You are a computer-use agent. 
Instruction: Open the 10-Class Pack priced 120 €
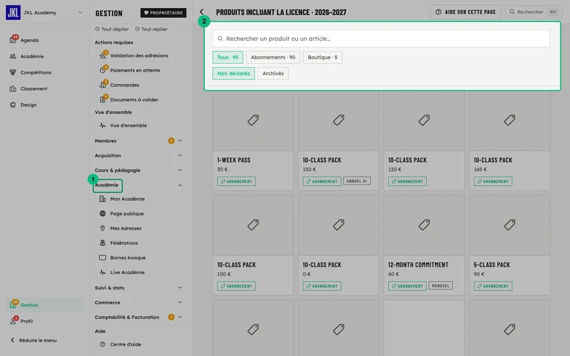point(424,141)
